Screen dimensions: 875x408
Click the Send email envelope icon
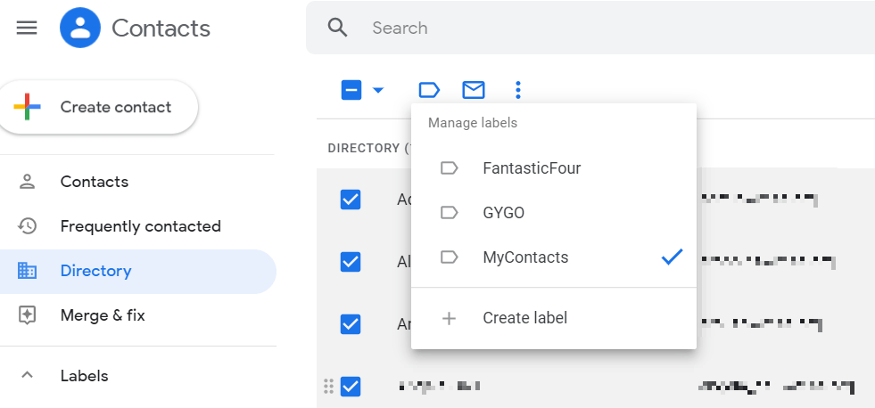[474, 90]
